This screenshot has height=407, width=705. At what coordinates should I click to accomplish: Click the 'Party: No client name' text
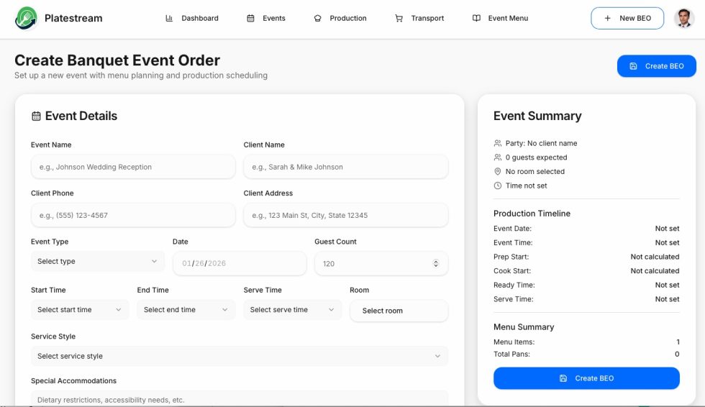pyautogui.click(x=541, y=143)
